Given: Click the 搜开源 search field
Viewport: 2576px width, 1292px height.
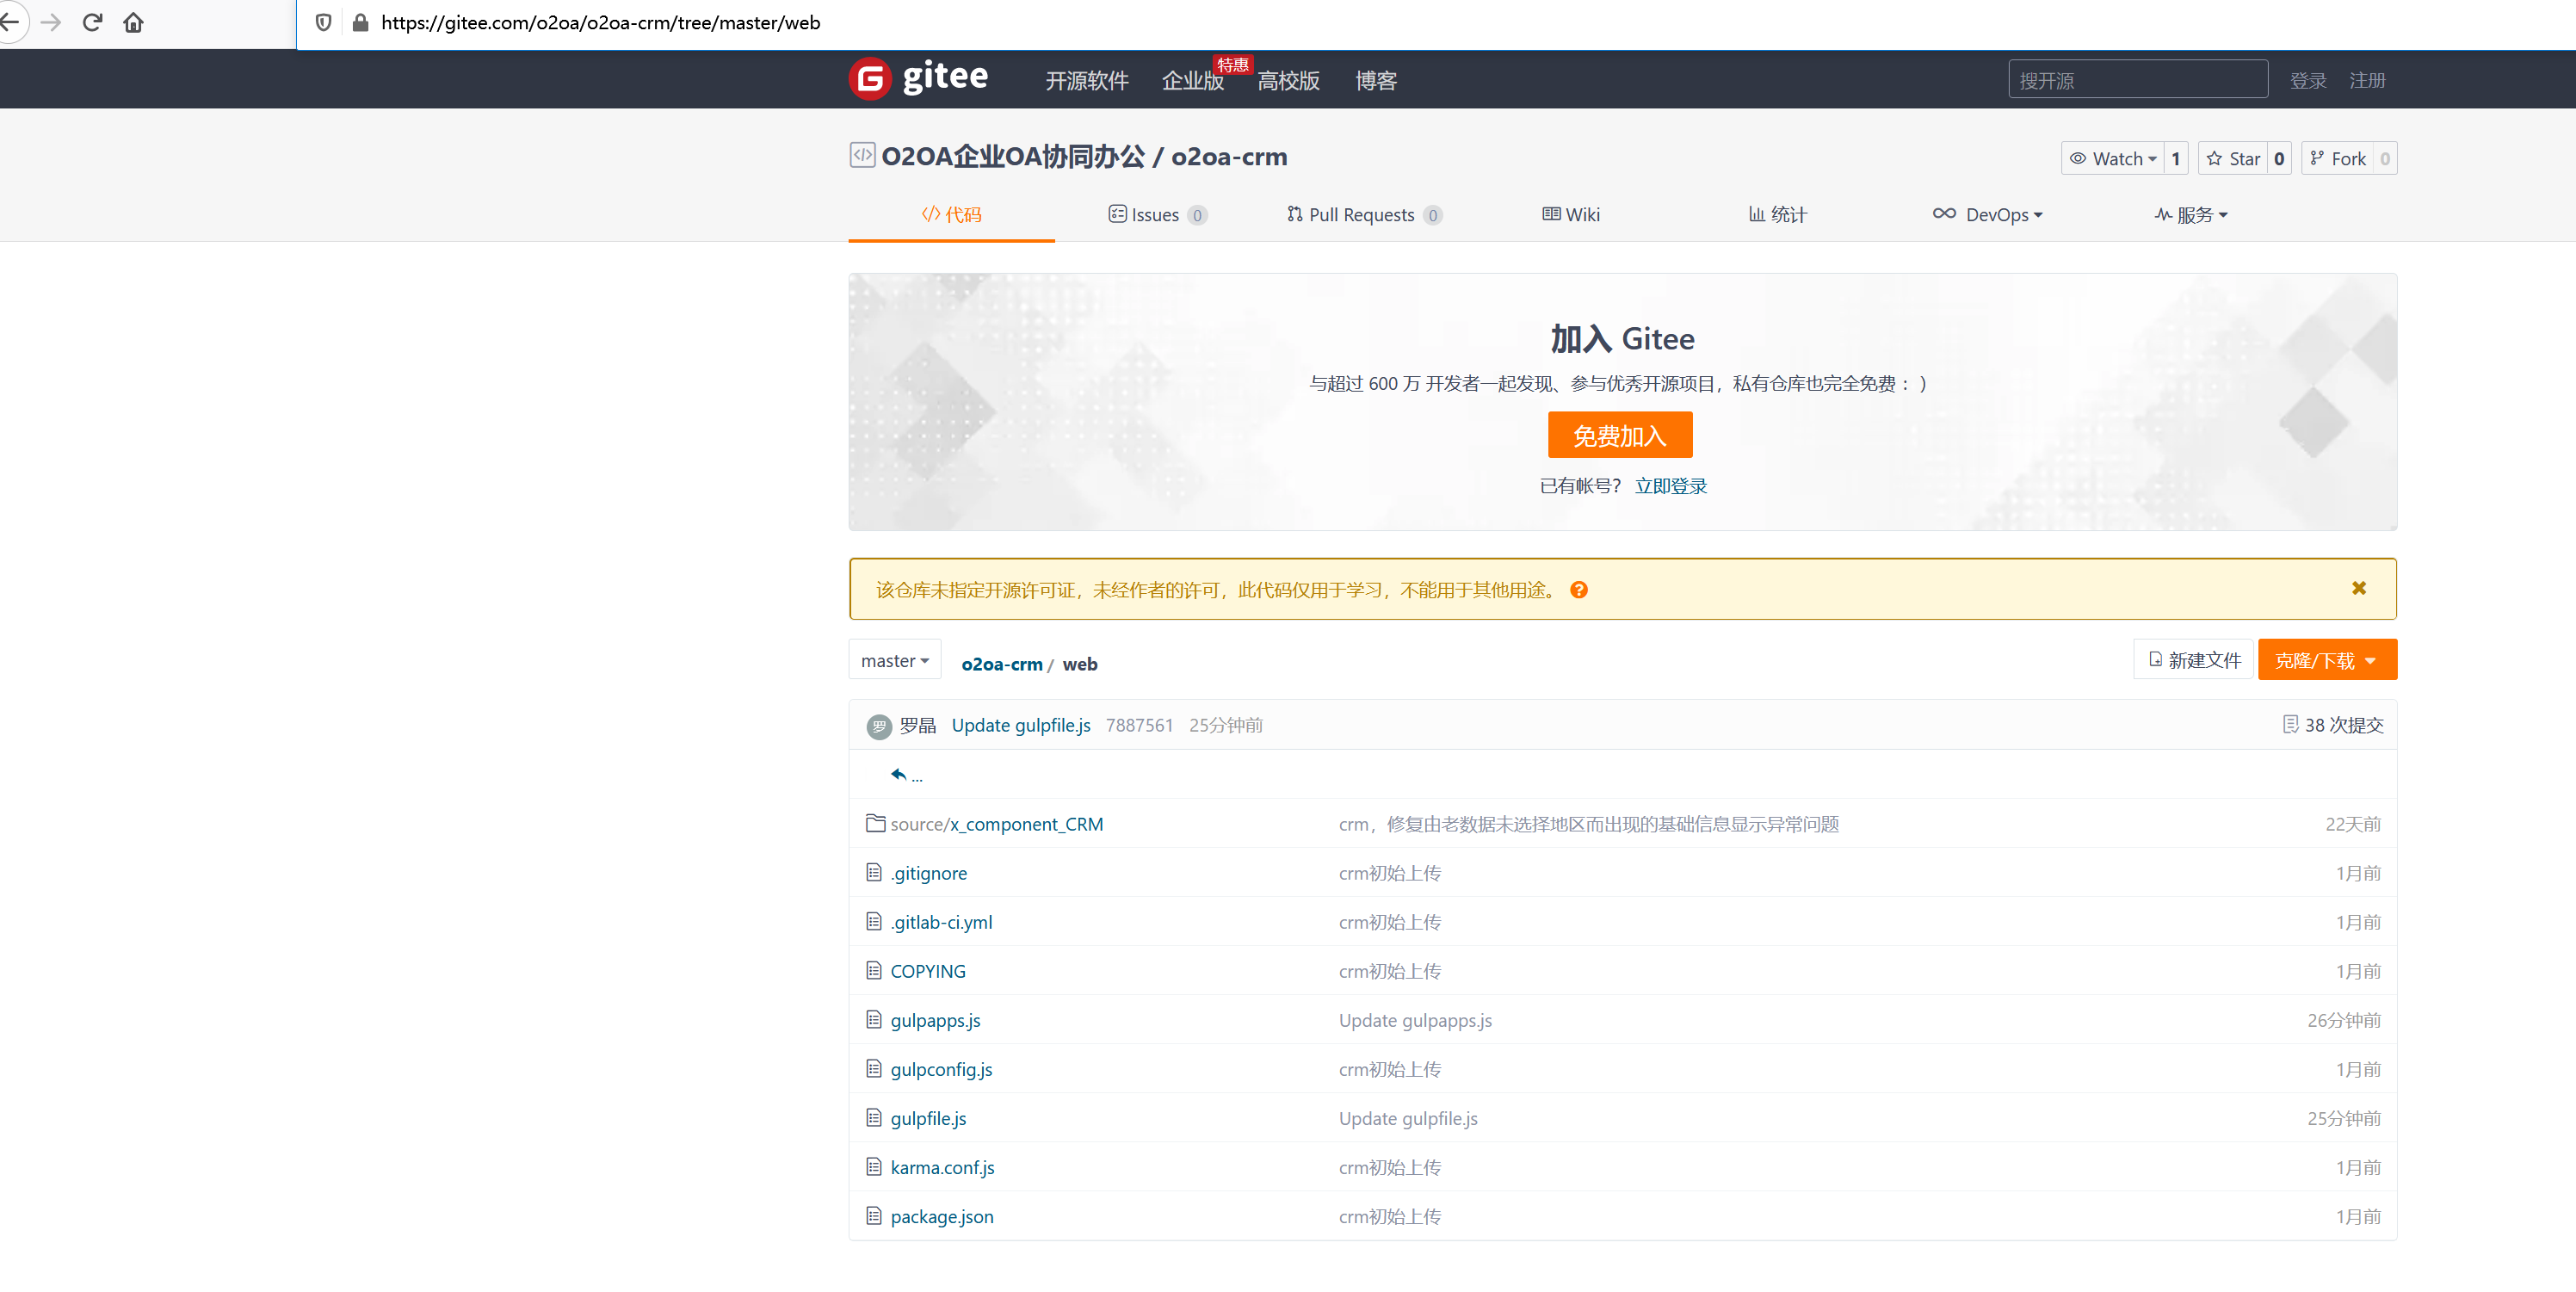Looking at the screenshot, I should pyautogui.click(x=2137, y=79).
